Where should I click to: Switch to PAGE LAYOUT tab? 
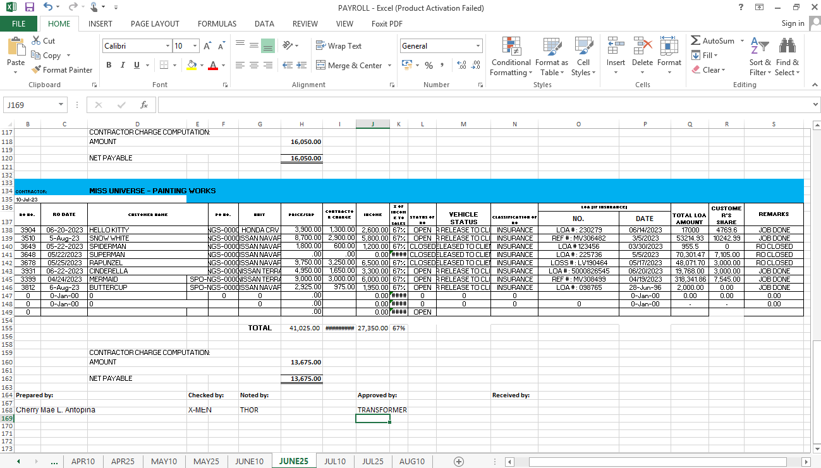[x=155, y=24]
